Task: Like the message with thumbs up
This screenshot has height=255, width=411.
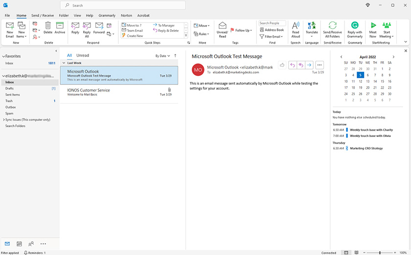Action: click(x=282, y=65)
